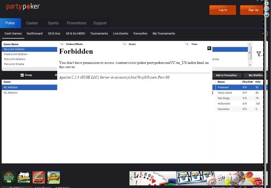Launch the Luck Jackpot game icon

click(x=53, y=178)
